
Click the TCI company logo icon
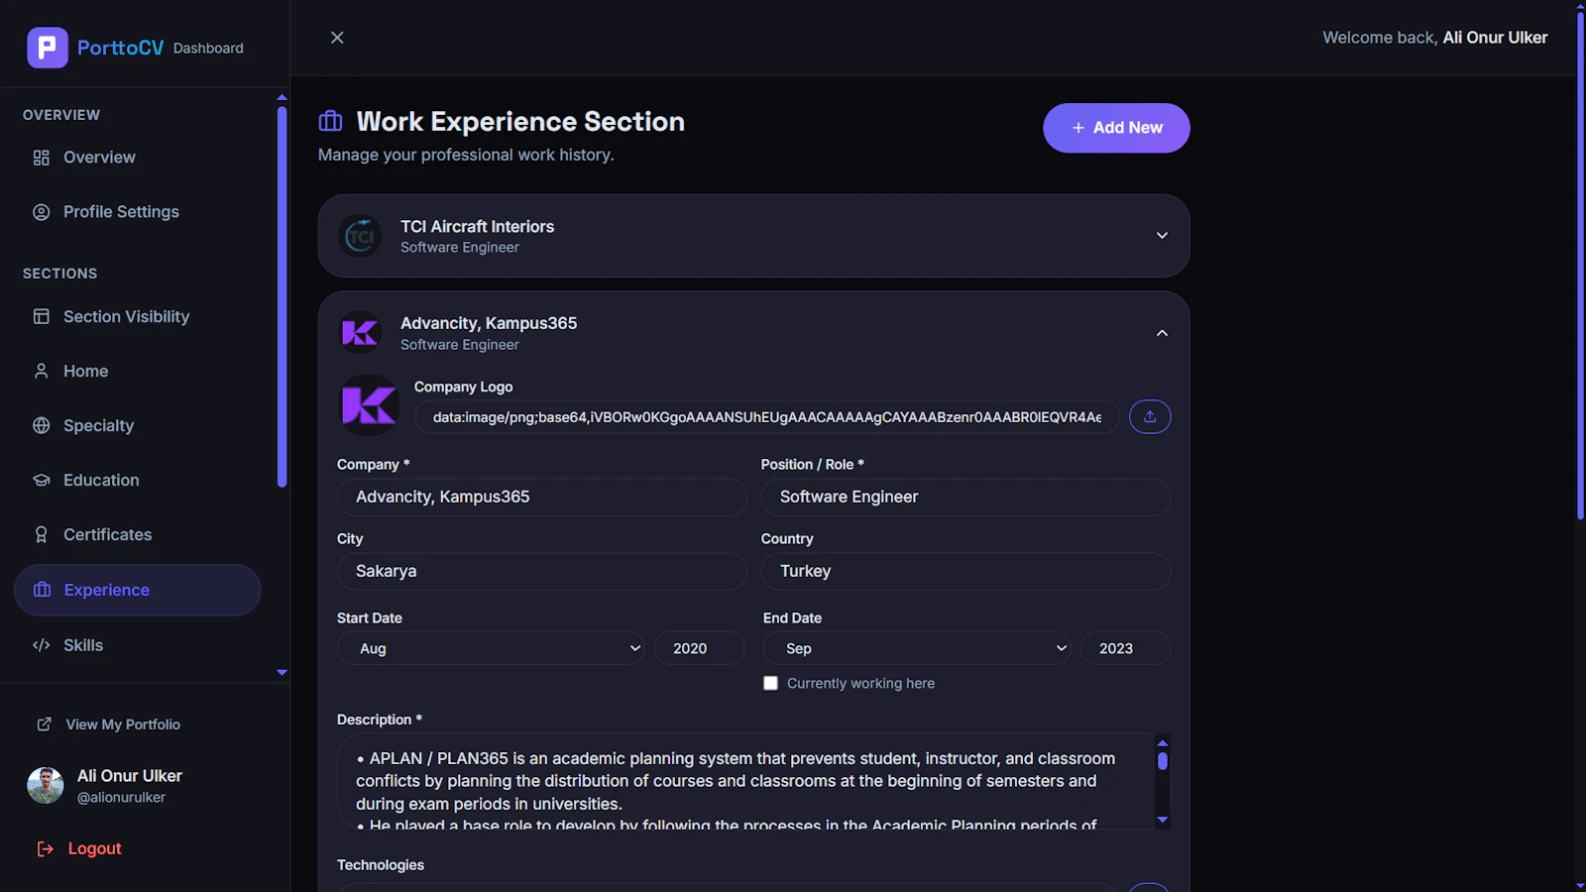coord(360,236)
